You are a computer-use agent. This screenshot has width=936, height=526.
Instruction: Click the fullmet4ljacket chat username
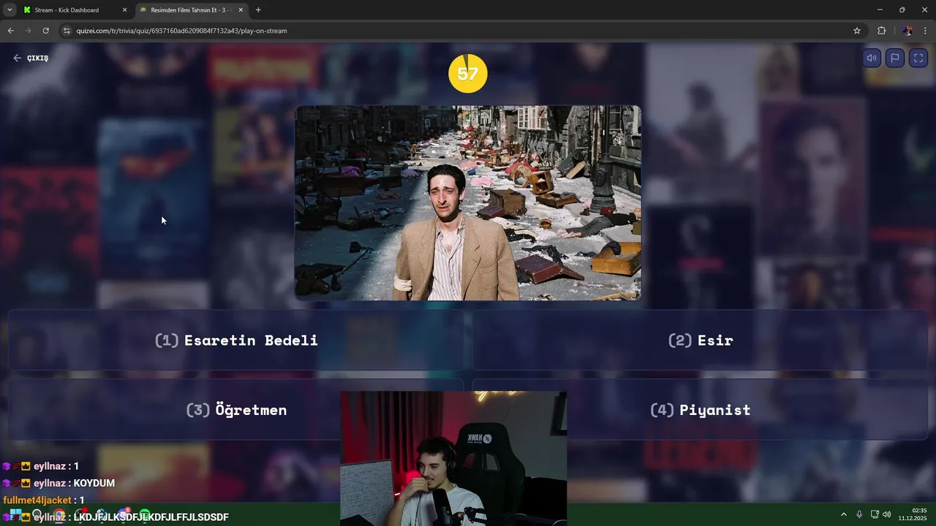point(37,500)
